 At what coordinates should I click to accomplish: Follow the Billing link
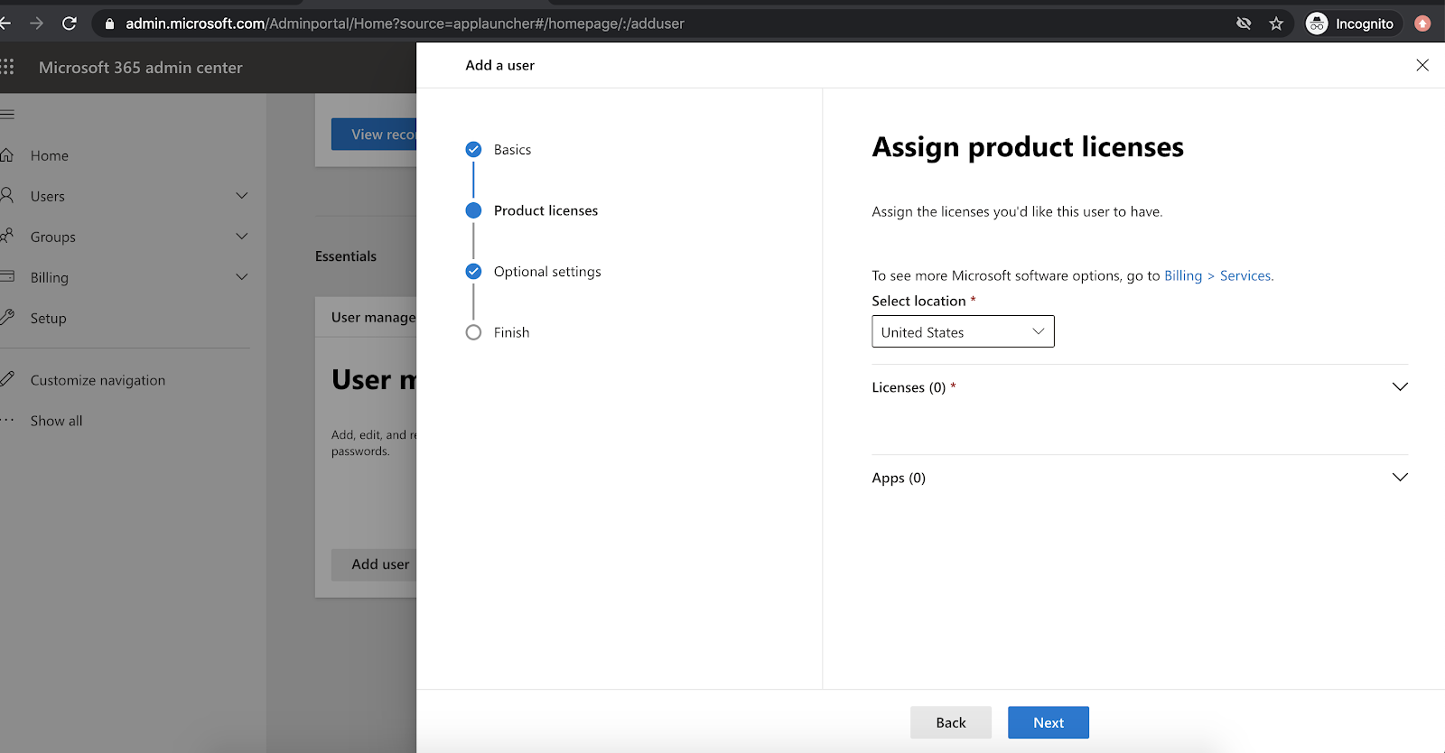point(1183,275)
